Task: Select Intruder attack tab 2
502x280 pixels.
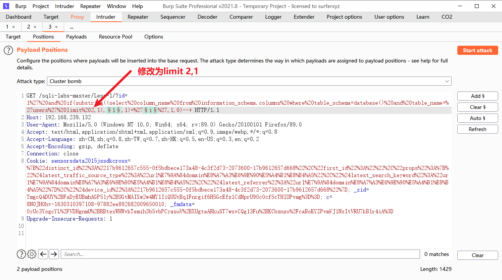Action: tap(28, 27)
